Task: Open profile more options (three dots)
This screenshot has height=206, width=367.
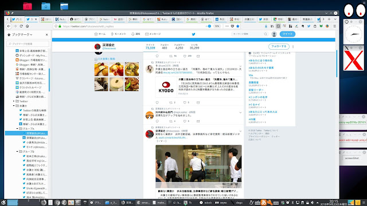Action: (x=293, y=46)
